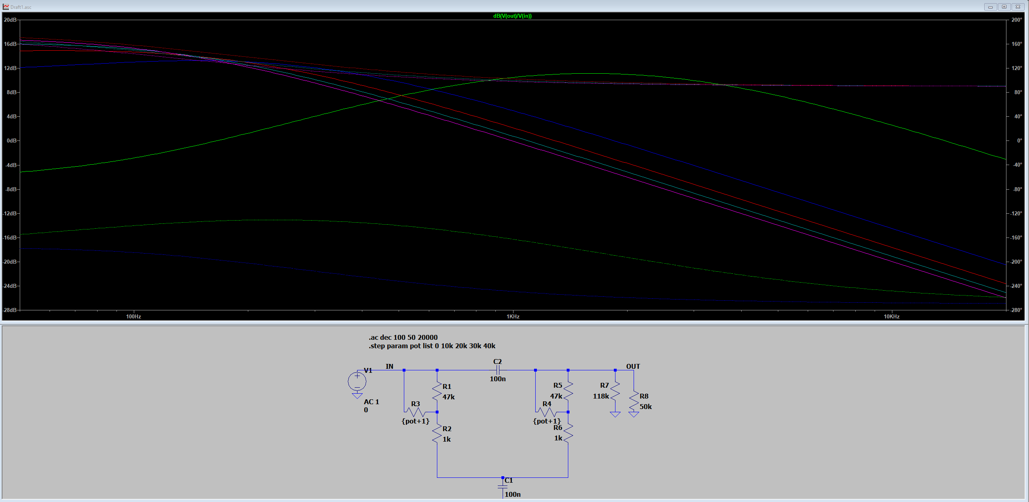The image size is (1029, 502).
Task: Click the 1k value of R6
Action: 558,438
